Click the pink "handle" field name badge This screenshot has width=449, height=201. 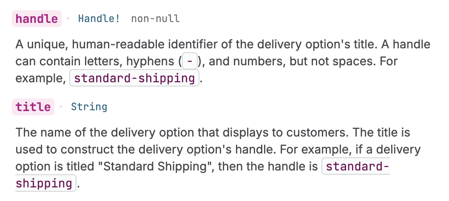(x=37, y=19)
